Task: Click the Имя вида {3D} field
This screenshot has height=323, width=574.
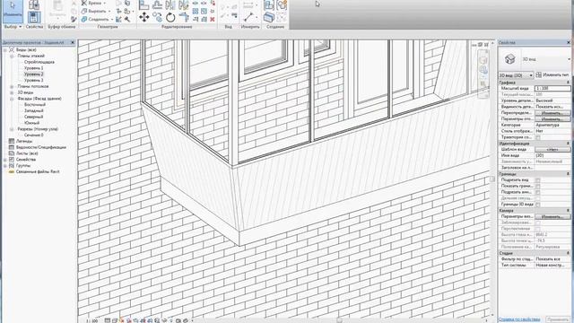Action: click(552, 155)
